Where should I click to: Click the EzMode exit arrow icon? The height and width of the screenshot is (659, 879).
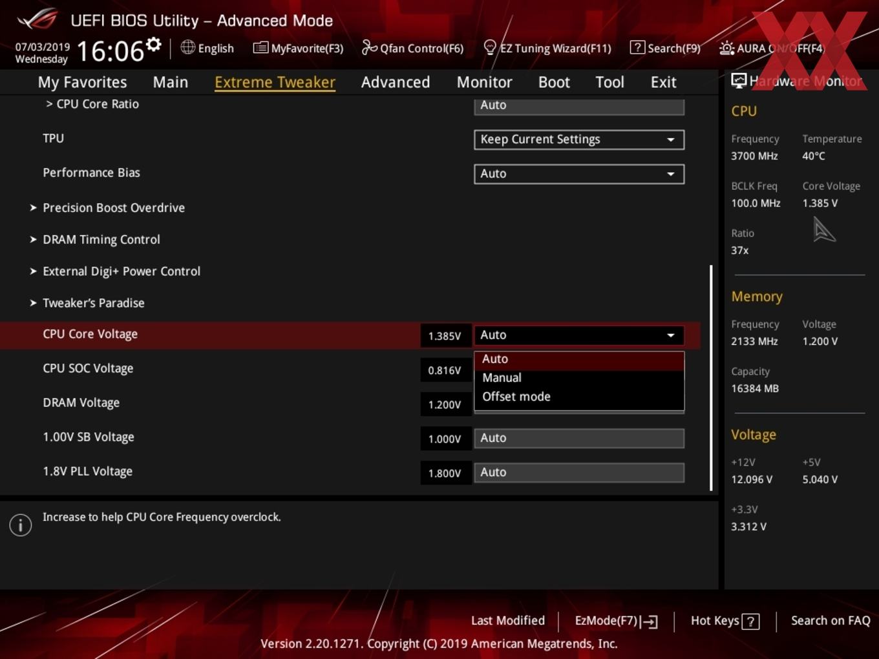[650, 622]
